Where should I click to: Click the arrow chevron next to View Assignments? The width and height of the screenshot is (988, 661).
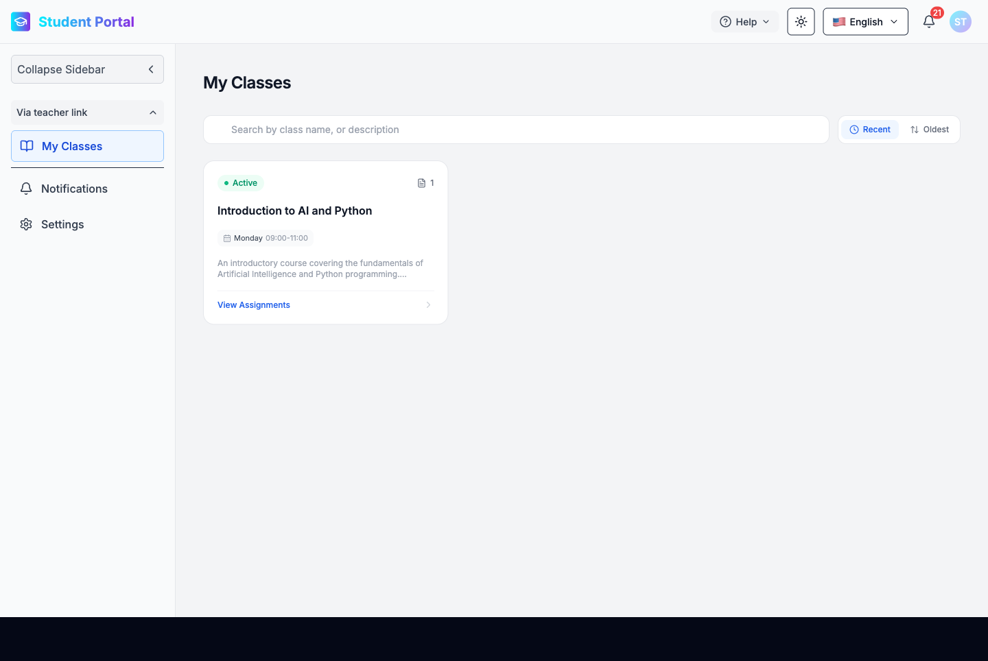click(x=428, y=305)
